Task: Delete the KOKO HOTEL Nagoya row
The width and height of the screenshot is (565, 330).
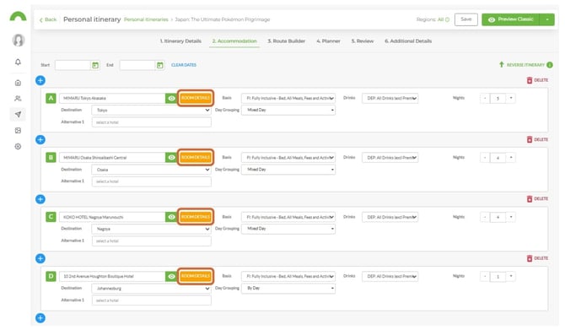Action: coord(537,198)
